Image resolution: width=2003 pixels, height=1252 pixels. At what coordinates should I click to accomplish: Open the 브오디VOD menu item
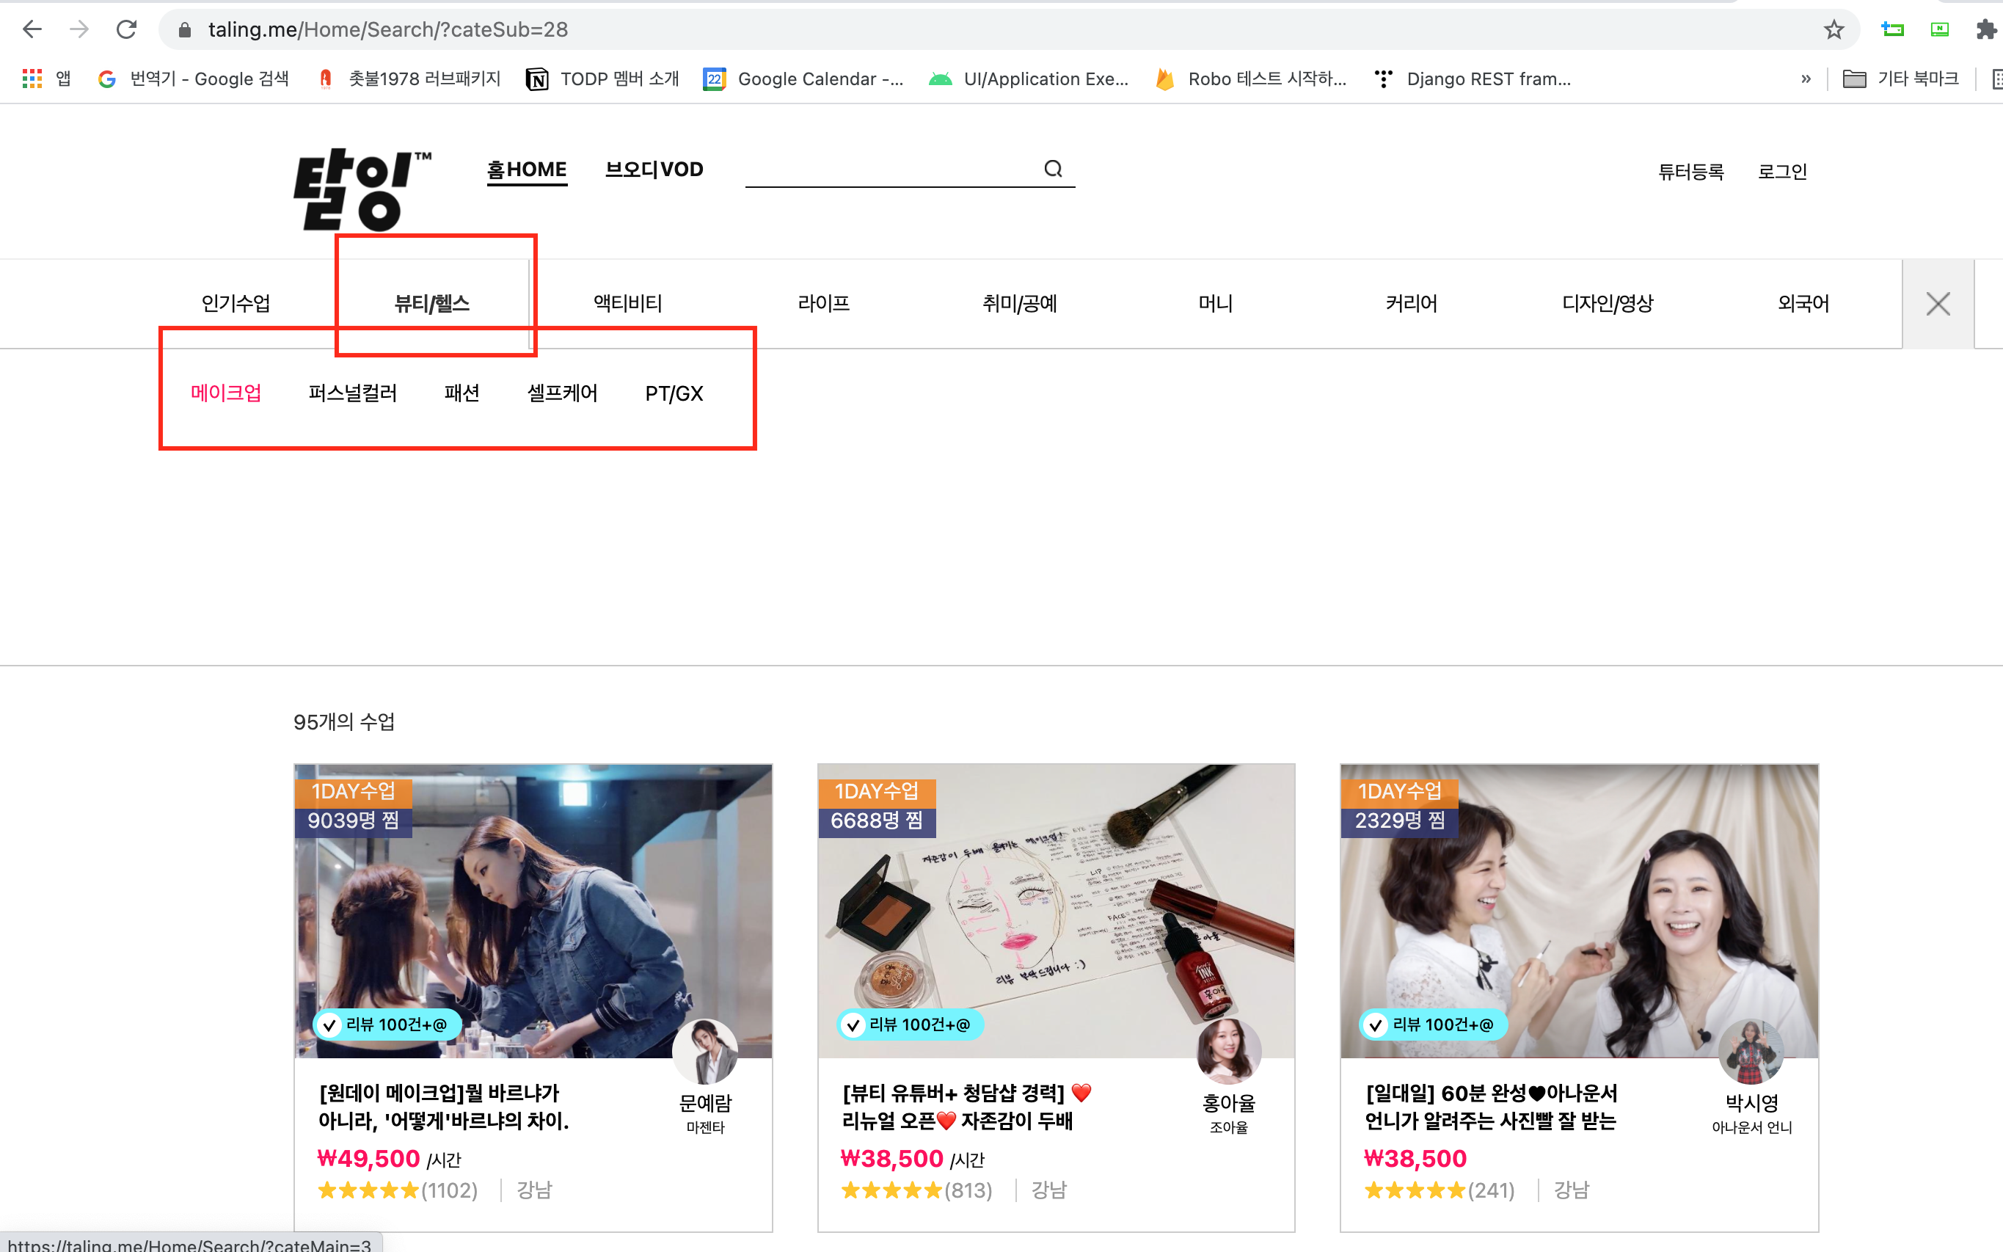click(x=654, y=170)
